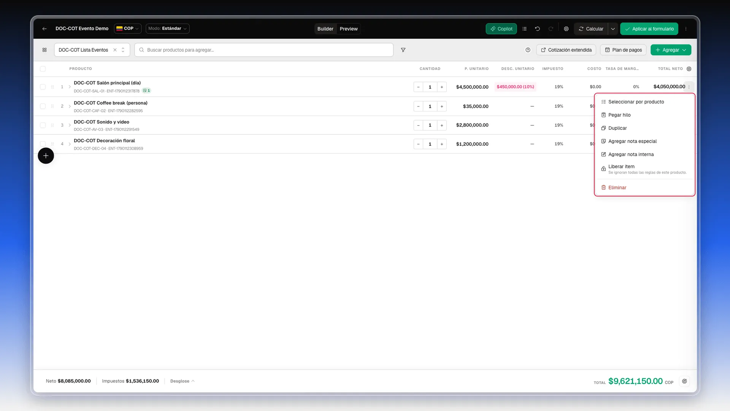This screenshot has height=411, width=730.
Task: Click the back arrow next to DOC-COT Evento Demo
Action: (x=44, y=29)
